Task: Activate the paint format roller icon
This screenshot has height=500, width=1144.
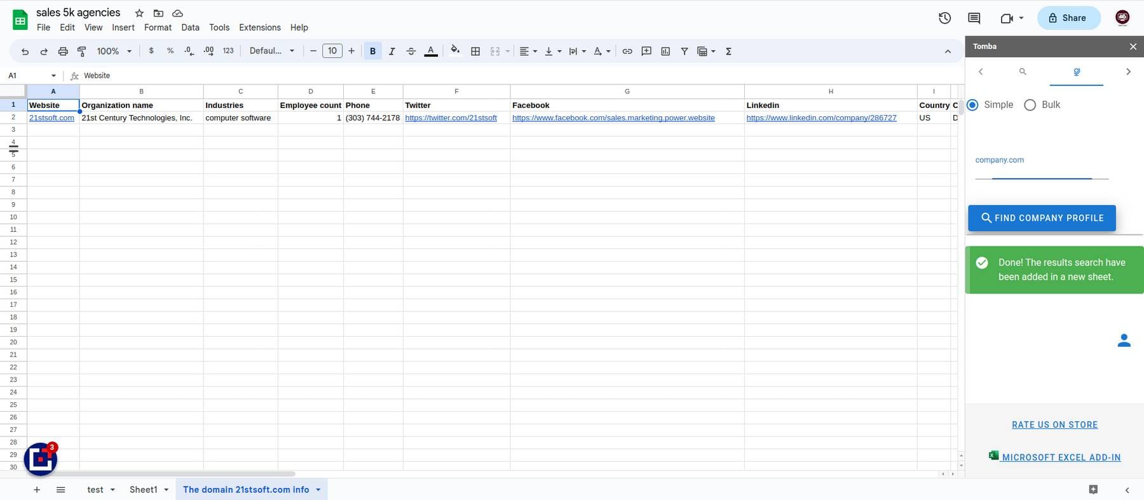Action: pyautogui.click(x=82, y=51)
